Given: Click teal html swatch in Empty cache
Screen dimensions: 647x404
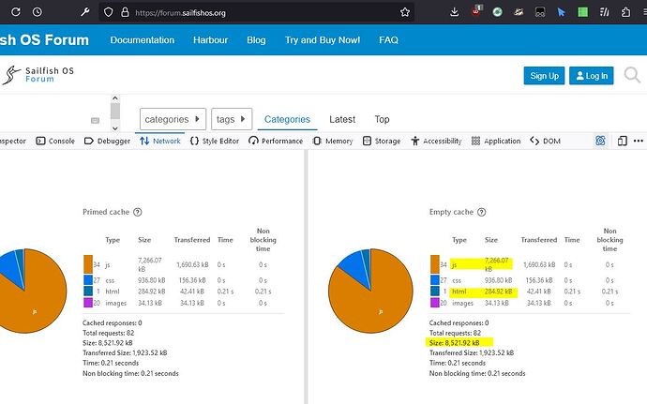Looking at the screenshot, I should click(435, 291).
